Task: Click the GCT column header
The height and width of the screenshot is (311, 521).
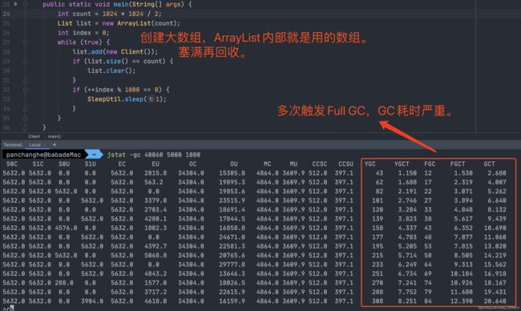Action: [x=490, y=164]
